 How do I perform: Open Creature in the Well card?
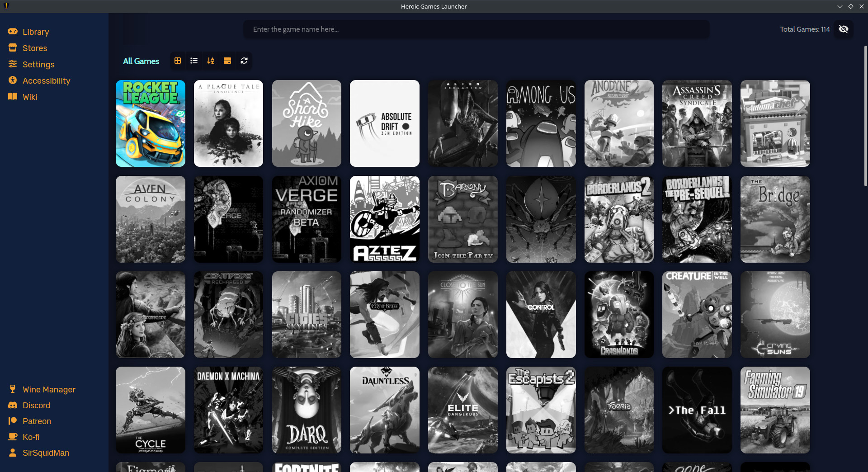pyautogui.click(x=697, y=315)
